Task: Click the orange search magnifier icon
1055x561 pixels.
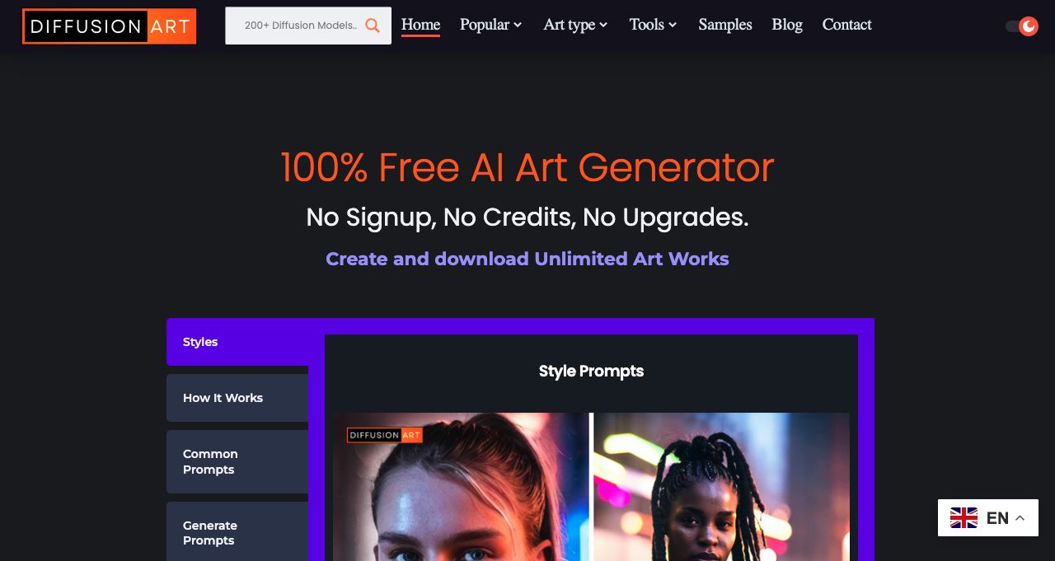Action: [373, 26]
